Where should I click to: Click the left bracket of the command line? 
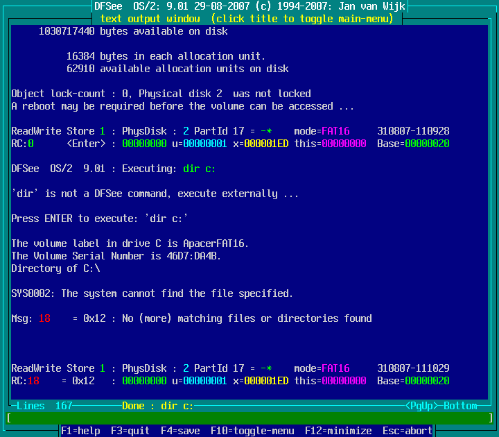point(8,418)
